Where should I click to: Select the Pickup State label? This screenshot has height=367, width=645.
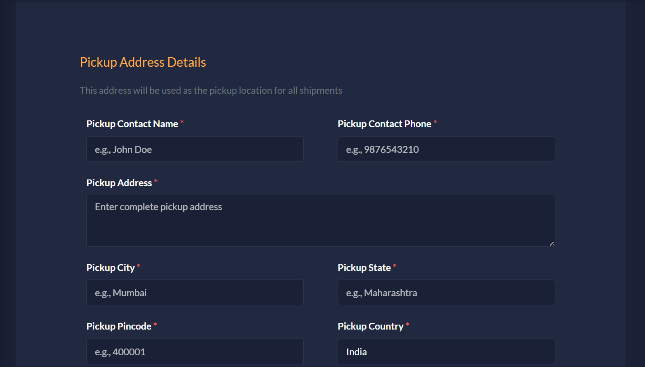[364, 267]
